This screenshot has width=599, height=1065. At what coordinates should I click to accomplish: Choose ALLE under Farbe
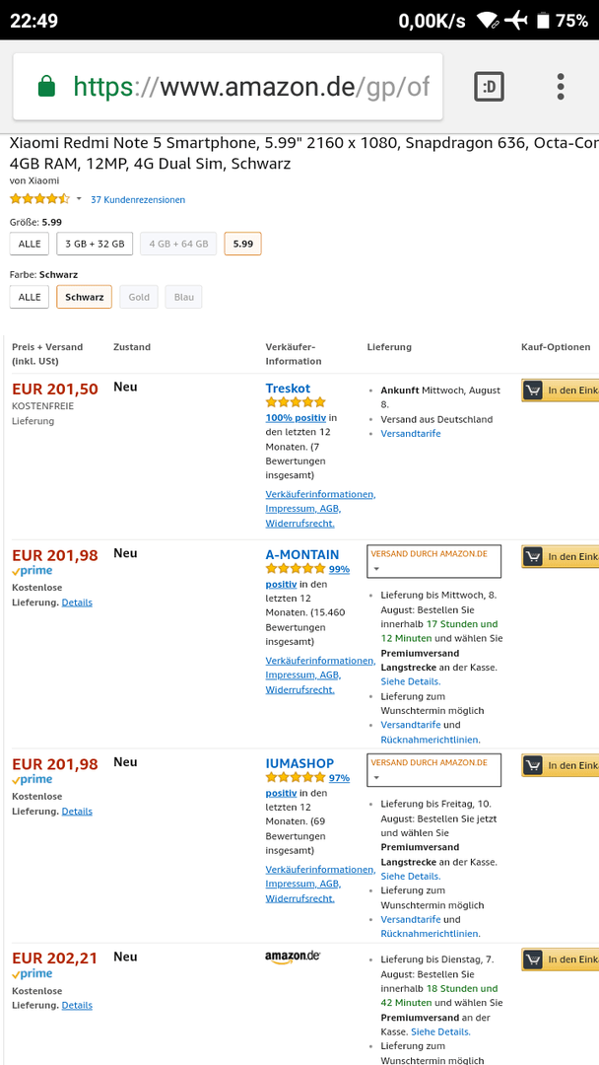[x=30, y=297]
